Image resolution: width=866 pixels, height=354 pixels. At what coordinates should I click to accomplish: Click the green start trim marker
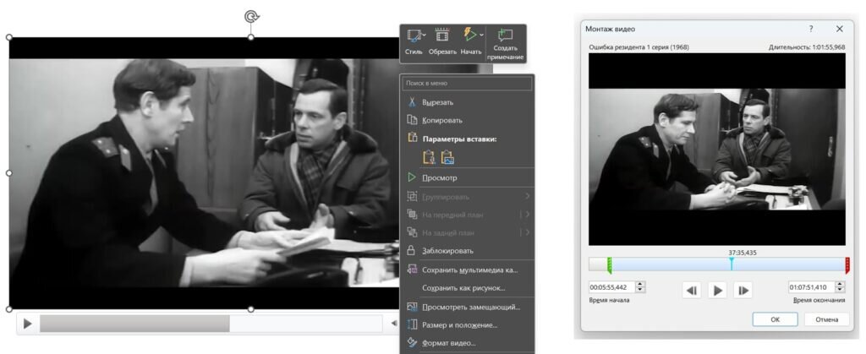[x=609, y=265]
